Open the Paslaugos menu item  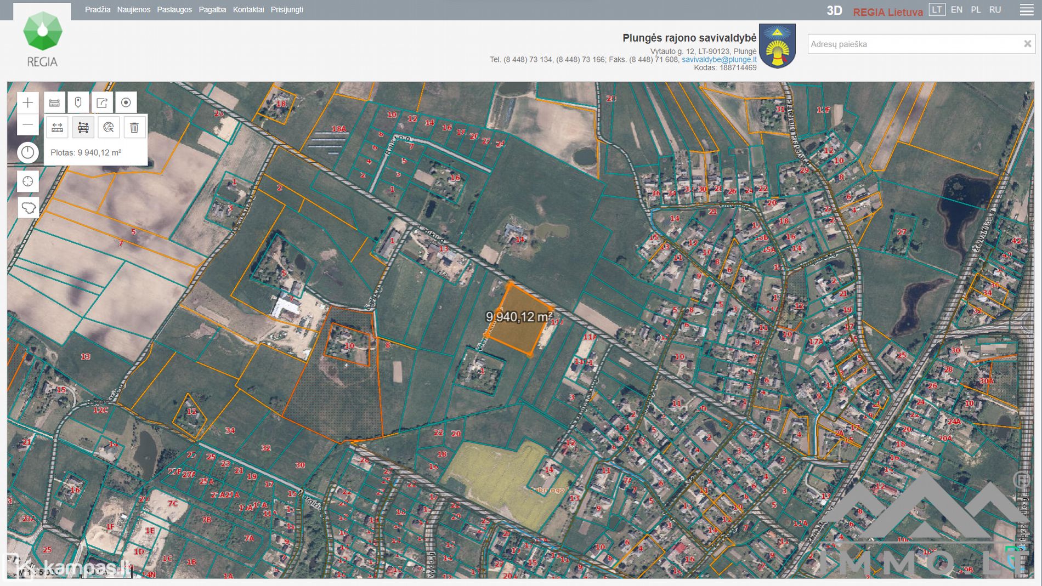(x=174, y=10)
